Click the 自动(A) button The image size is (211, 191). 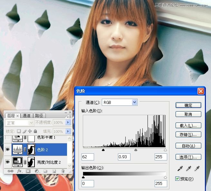pyautogui.click(x=188, y=146)
